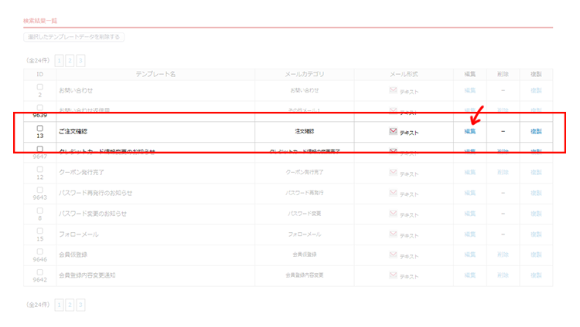
Task: Click 削除 in the クーポン発行完了 row
Action: coord(503,172)
